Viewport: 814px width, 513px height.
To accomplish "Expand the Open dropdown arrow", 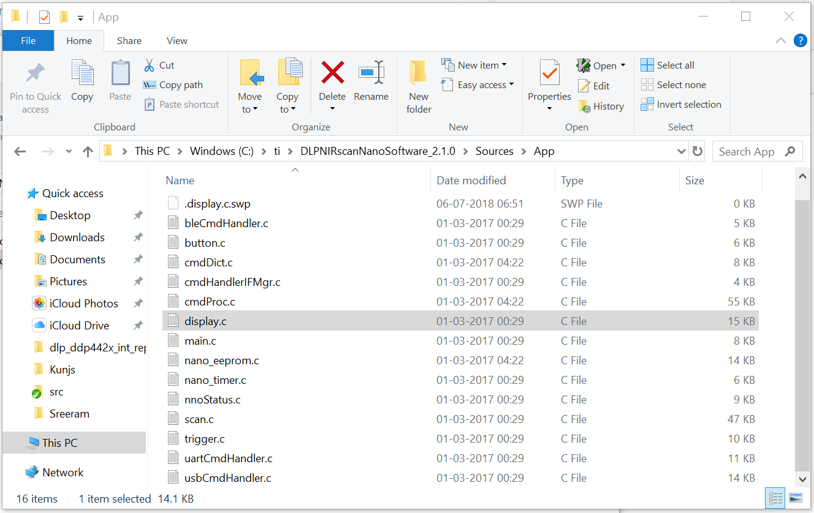I will (623, 65).
